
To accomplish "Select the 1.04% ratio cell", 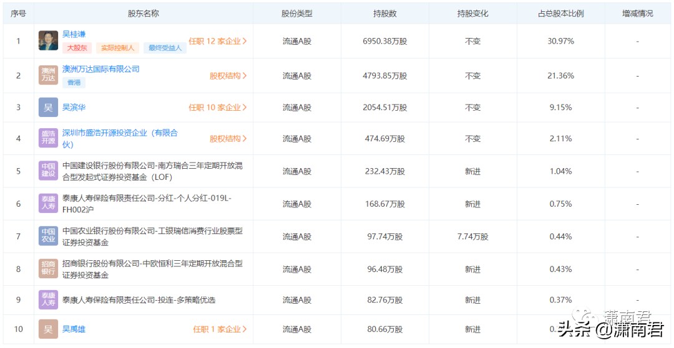I will pyautogui.click(x=561, y=171).
